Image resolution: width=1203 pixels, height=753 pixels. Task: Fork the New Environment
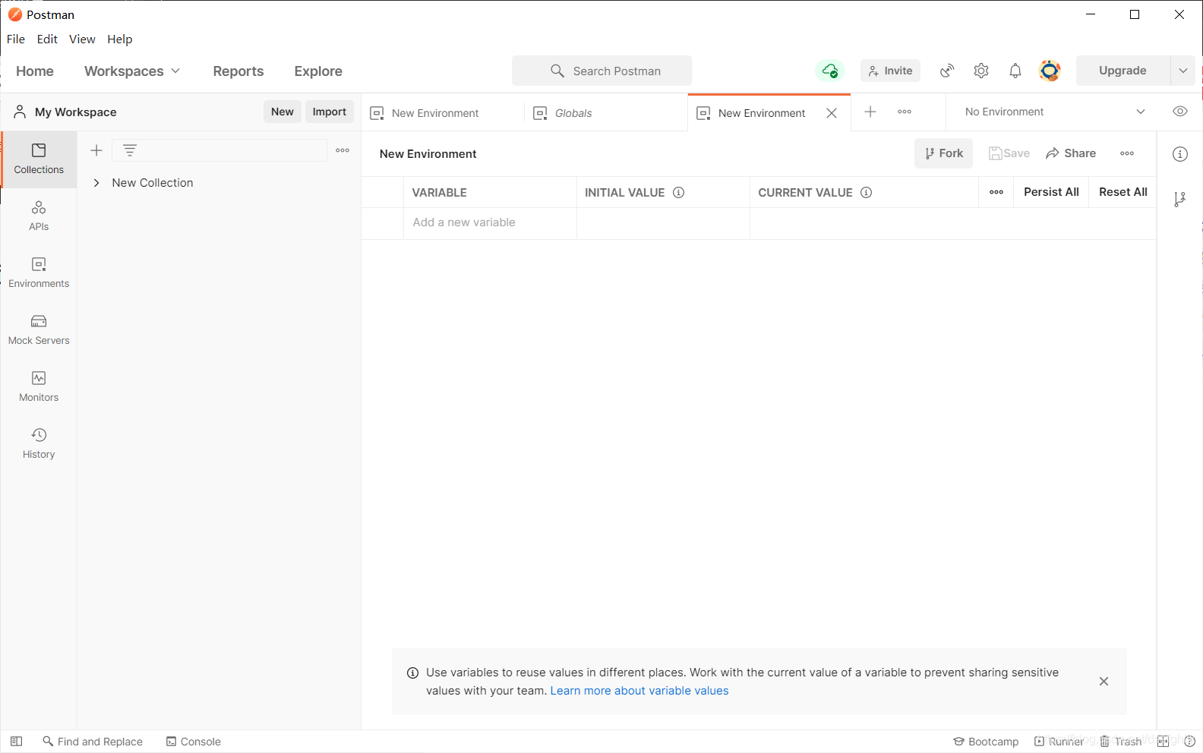point(943,153)
